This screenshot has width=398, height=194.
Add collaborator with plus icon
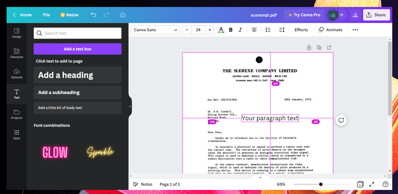tap(342, 15)
